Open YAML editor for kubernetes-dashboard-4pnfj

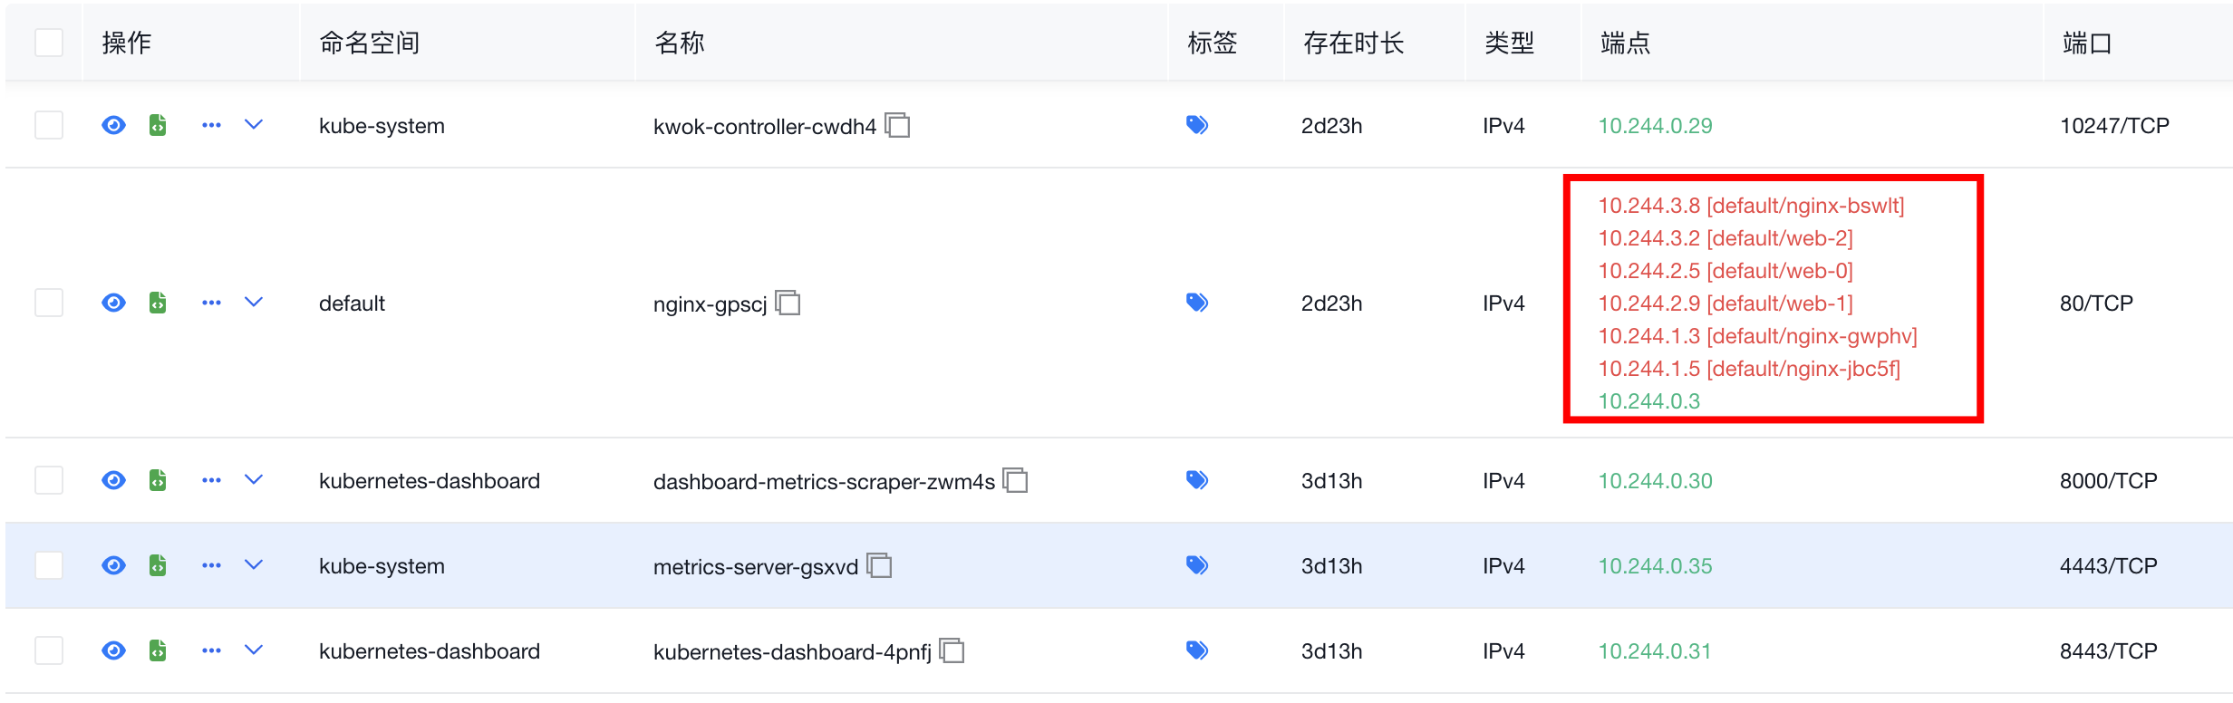(x=158, y=650)
